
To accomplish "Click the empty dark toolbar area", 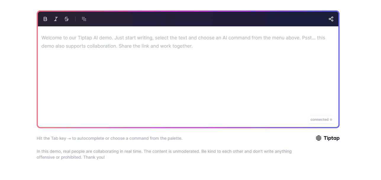I will [207, 19].
